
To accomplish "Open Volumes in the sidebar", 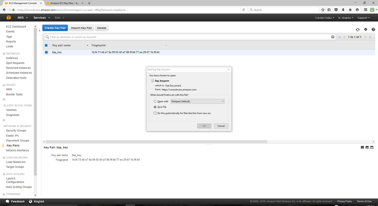I will 11,110.
